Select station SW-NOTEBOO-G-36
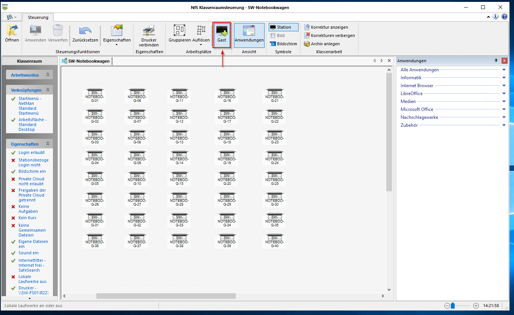Viewport: 514px width, 315px height. pyautogui.click(x=94, y=241)
